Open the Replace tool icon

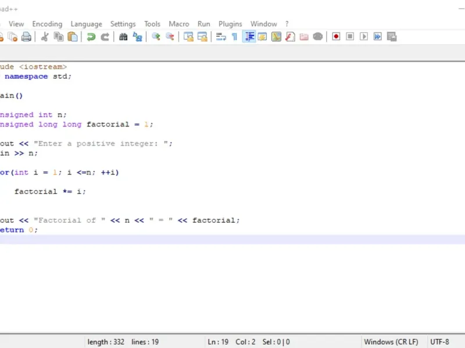click(137, 37)
